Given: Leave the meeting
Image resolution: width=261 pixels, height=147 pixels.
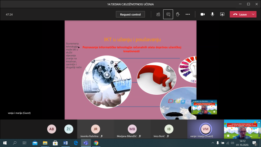Looking at the screenshot, I should tap(240, 15).
